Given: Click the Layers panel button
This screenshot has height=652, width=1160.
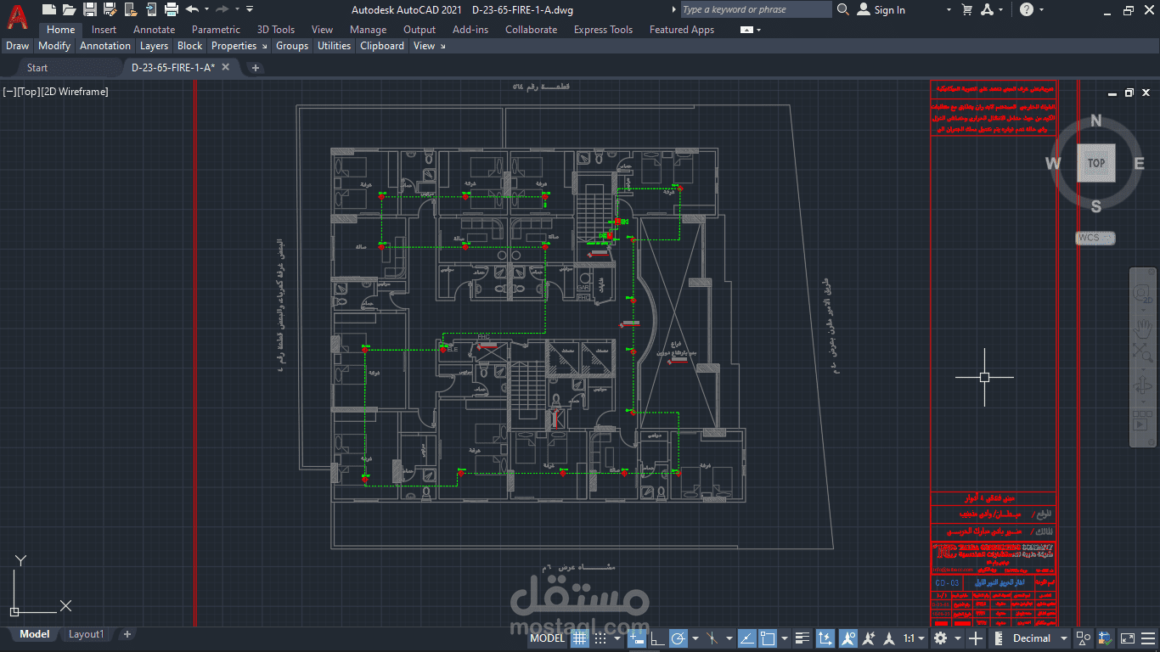Looking at the screenshot, I should [154, 46].
